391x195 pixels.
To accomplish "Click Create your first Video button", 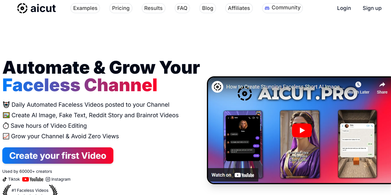I will [x=58, y=156].
